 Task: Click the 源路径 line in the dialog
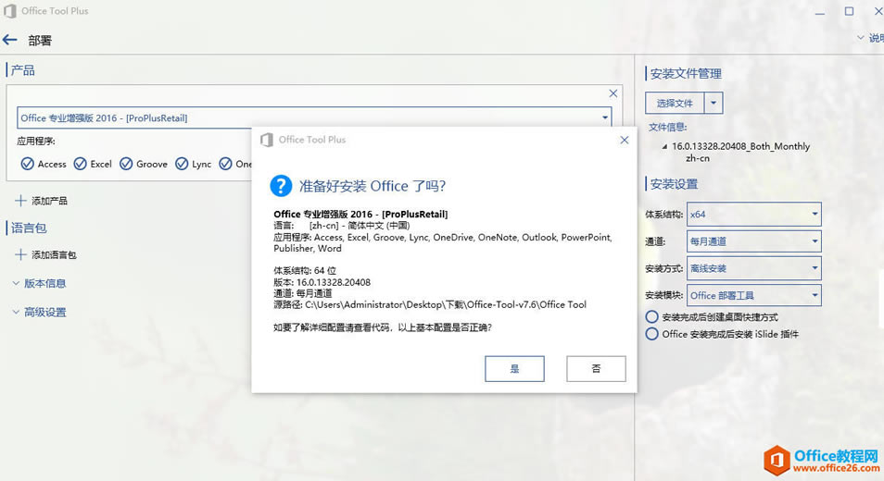point(430,304)
